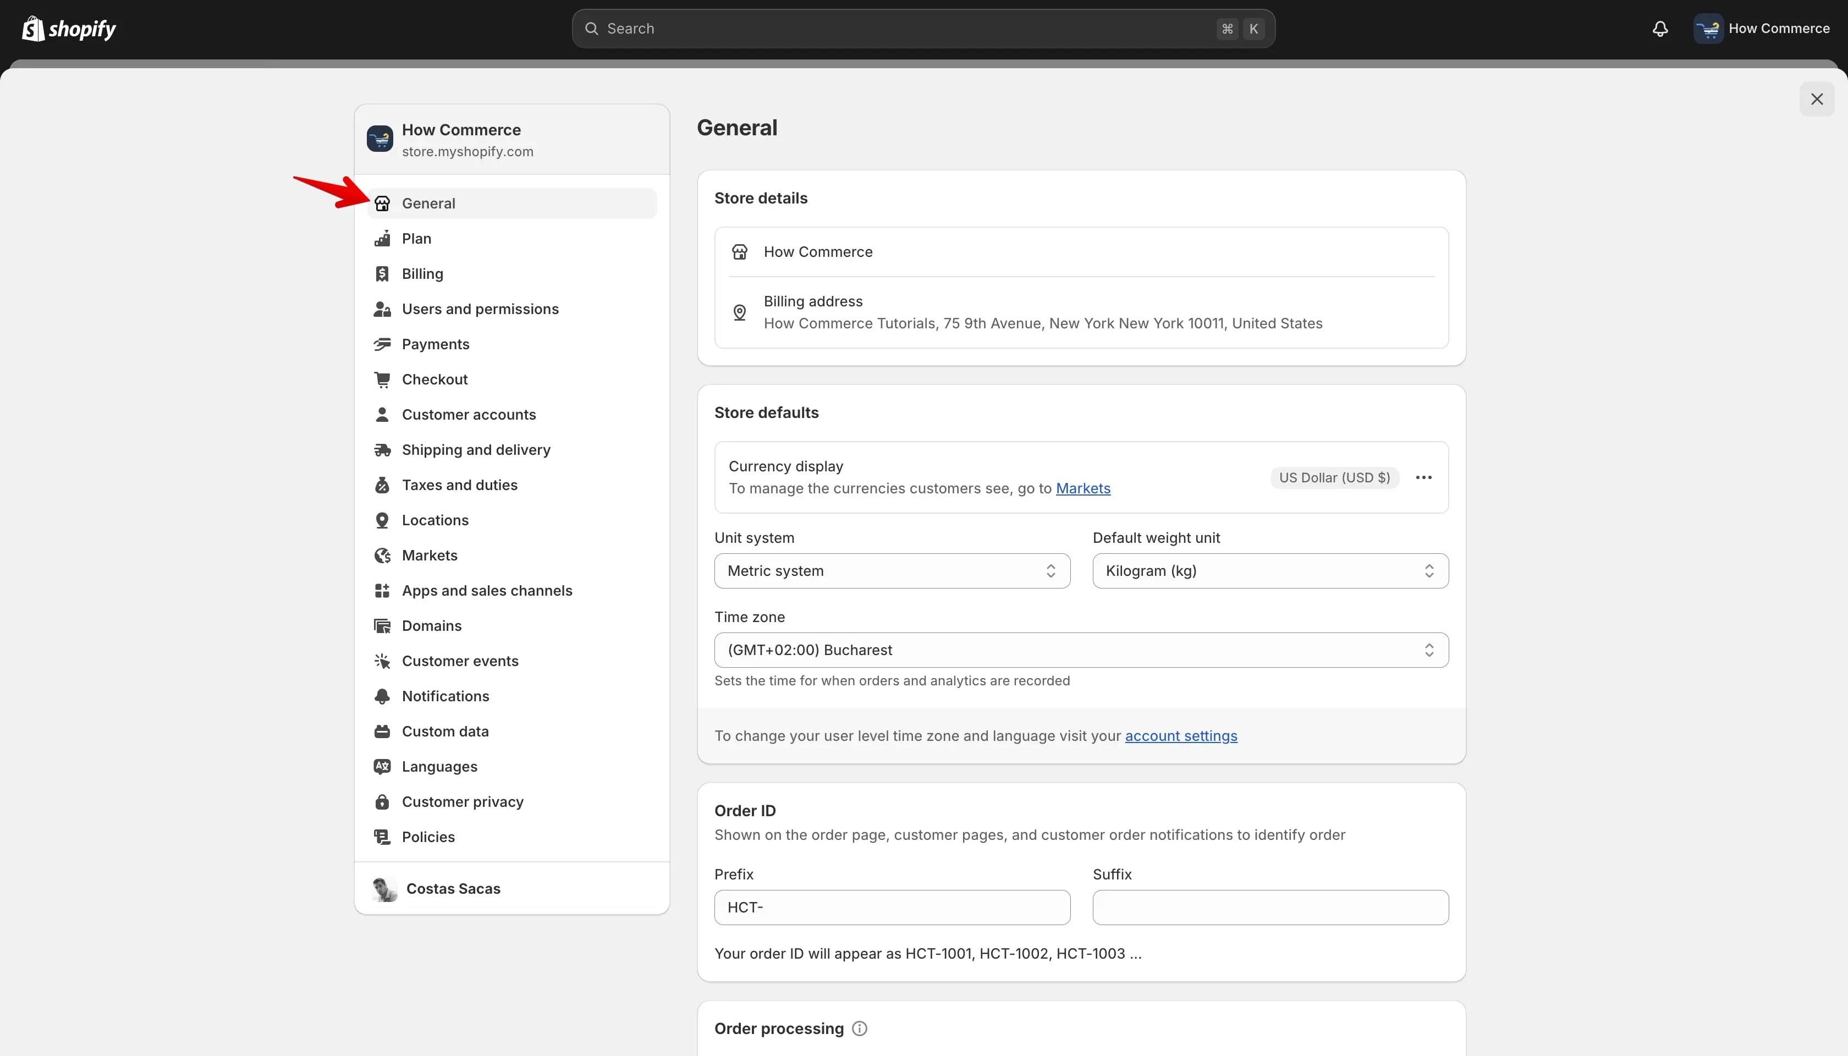Click the order ID Prefix field
The width and height of the screenshot is (1848, 1056).
(892, 908)
